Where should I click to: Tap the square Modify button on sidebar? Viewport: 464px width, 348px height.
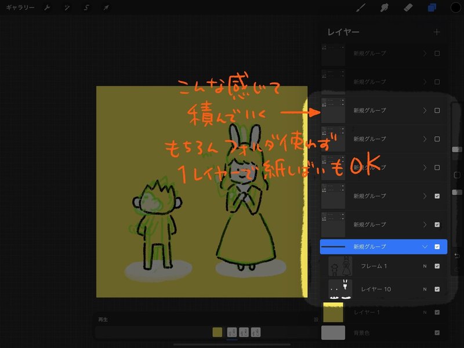457,175
